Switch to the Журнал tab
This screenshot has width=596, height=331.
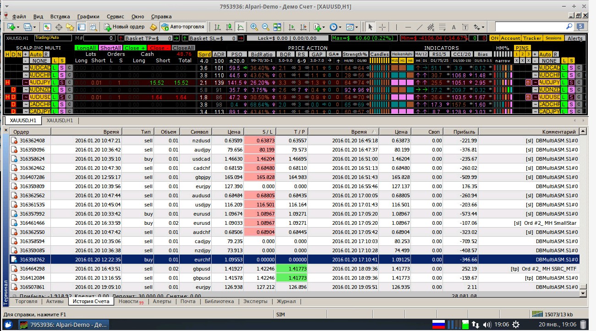(x=286, y=301)
